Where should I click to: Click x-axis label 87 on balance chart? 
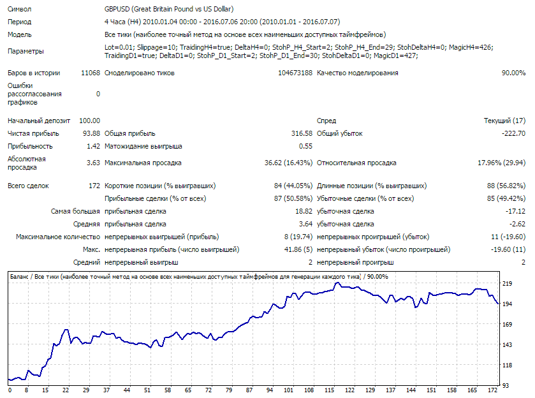[249, 390]
